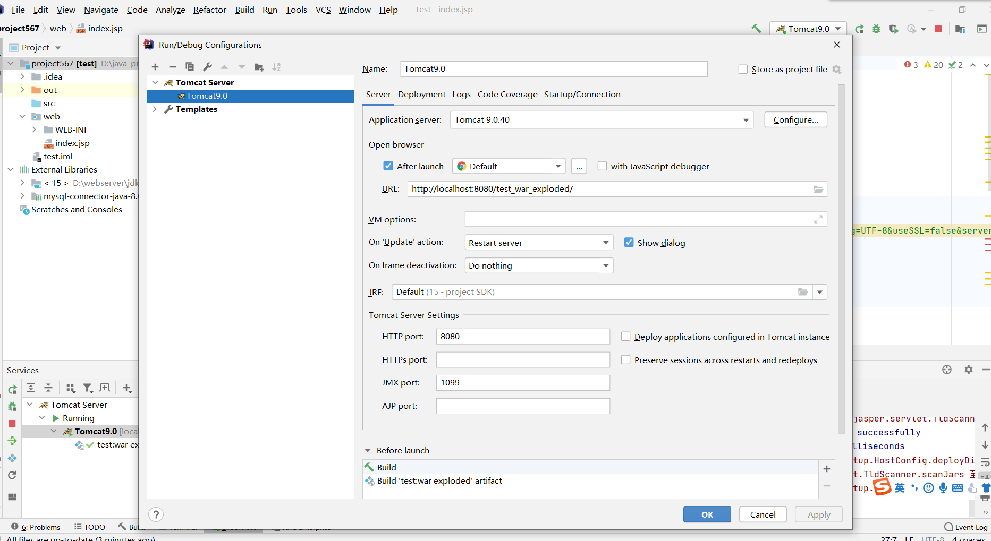Copy configuration icon in dialog toolbar

(x=190, y=67)
